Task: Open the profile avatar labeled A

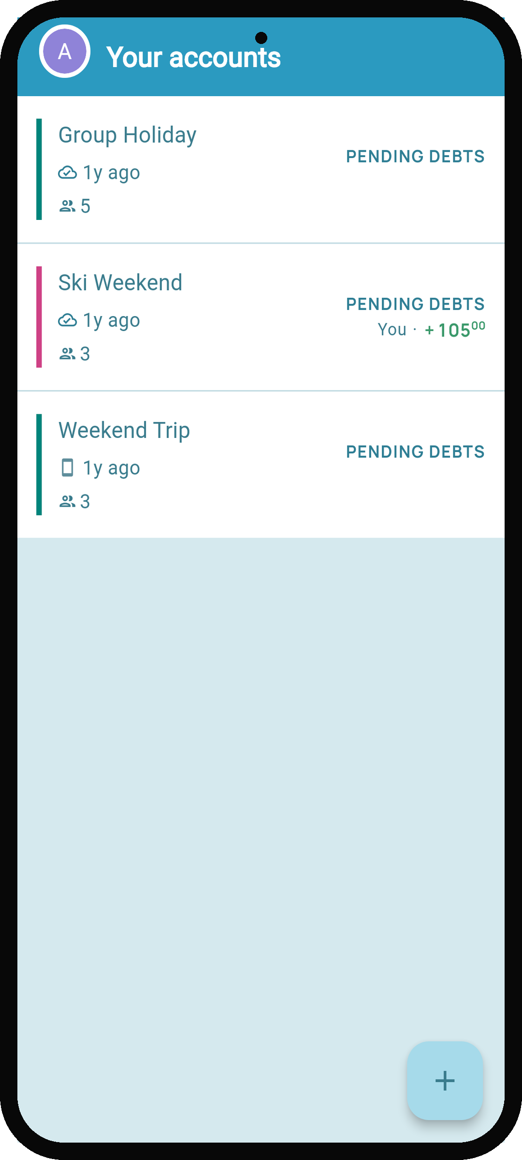Action: pyautogui.click(x=65, y=51)
